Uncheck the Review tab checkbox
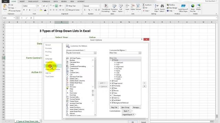Viewport: 220px width, 123px height. [113, 91]
